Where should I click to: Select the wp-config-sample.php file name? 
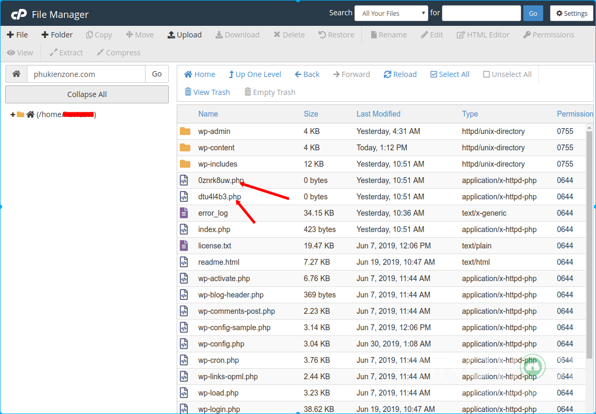click(x=234, y=328)
